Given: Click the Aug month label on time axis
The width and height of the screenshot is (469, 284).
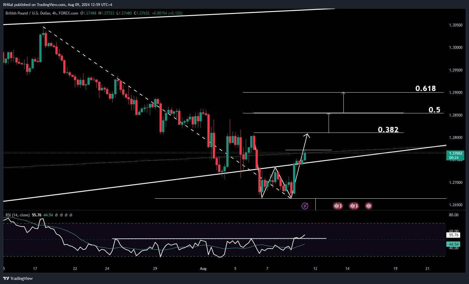Looking at the screenshot, I should [203, 269].
